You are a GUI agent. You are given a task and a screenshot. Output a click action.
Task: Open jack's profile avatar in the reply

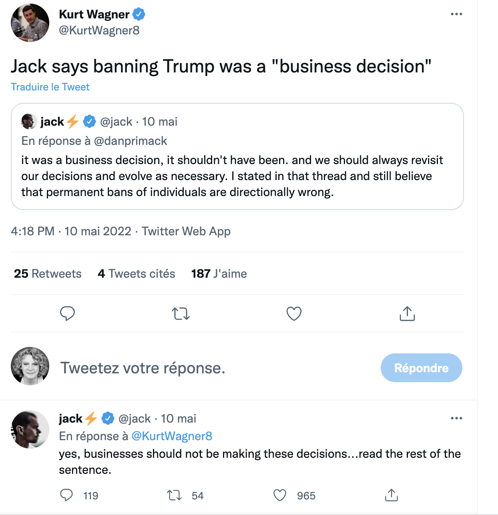[x=30, y=429]
